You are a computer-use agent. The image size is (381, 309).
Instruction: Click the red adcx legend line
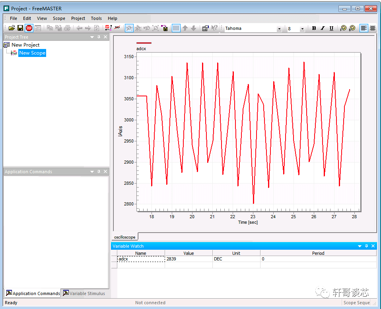tap(144, 43)
